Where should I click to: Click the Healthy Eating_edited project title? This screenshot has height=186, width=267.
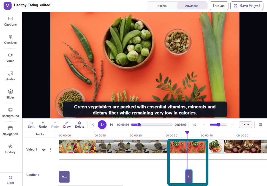pyautogui.click(x=32, y=5)
